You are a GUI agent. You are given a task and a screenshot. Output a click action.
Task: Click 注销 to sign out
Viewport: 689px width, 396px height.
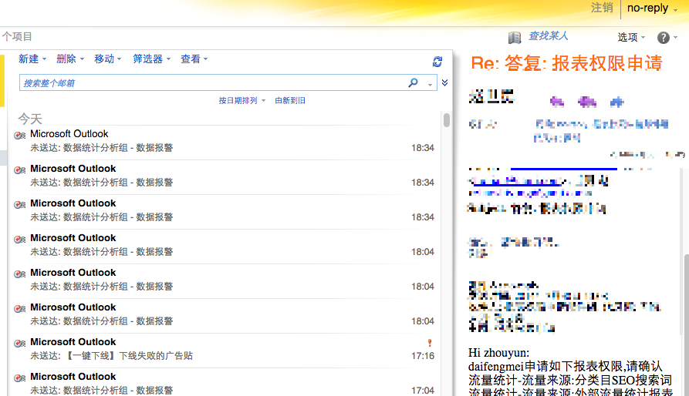tap(602, 8)
